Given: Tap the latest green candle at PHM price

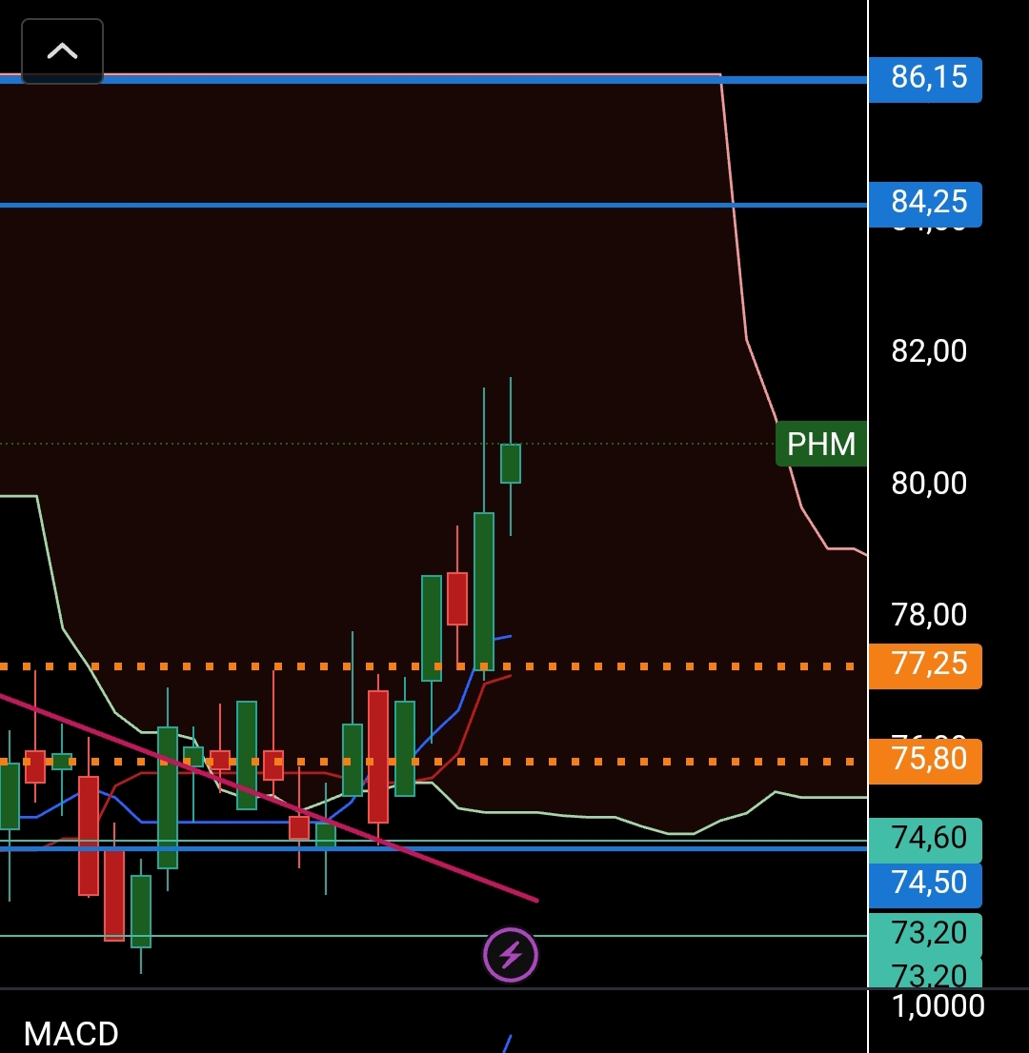Looking at the screenshot, I should pos(511,464).
